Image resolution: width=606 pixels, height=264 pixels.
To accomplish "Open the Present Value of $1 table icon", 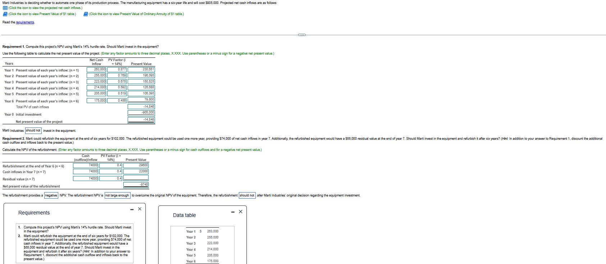I will click(5, 14).
